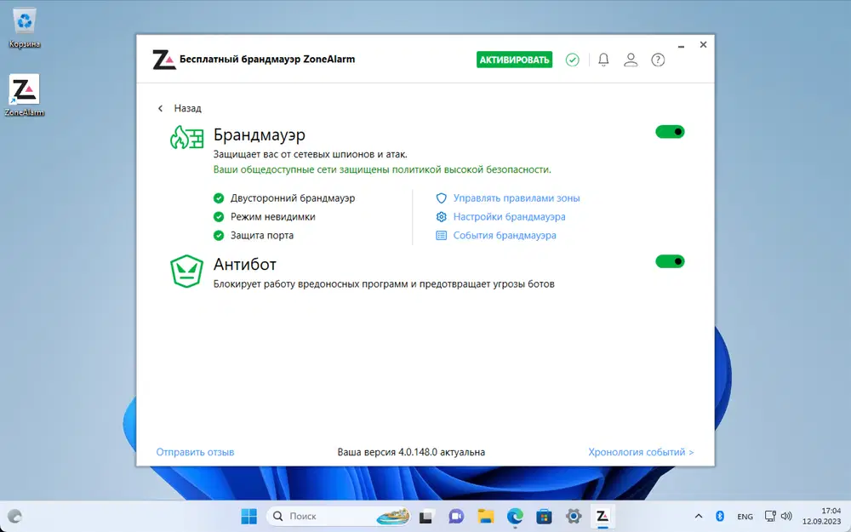
Task: Open События брандмауэра link
Action: pyautogui.click(x=504, y=235)
